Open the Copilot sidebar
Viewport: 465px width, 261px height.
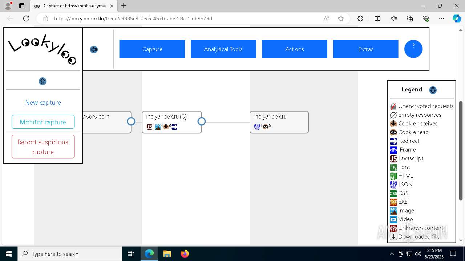coord(457,18)
